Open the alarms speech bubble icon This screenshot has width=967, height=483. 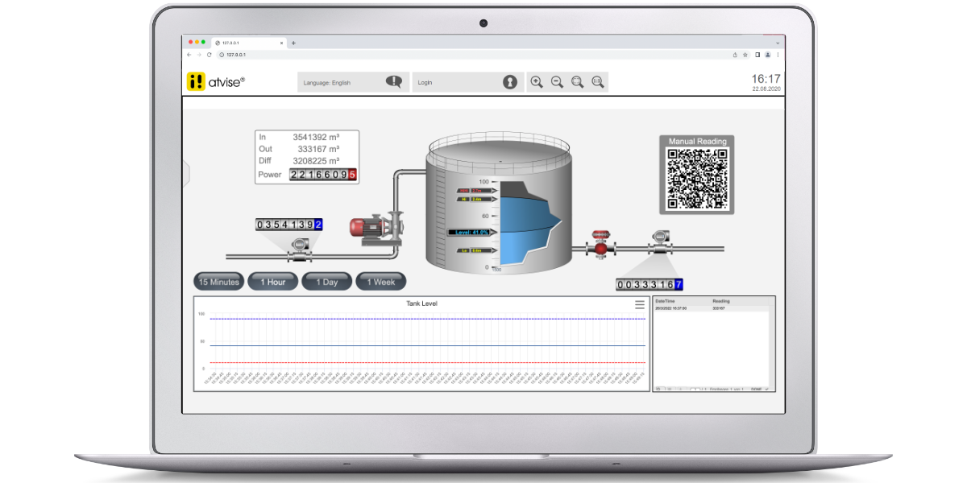(394, 81)
